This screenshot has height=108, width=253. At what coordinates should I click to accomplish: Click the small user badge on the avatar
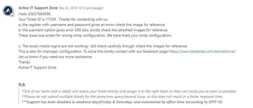(12, 15)
